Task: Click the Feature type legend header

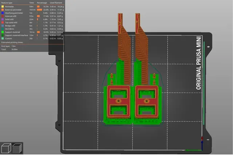Action: [7, 3]
